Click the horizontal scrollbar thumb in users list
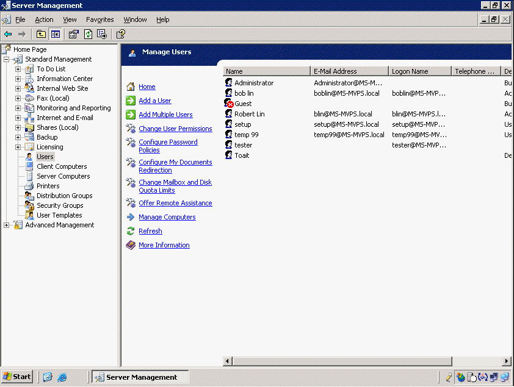The height and width of the screenshot is (387, 514). point(342,361)
